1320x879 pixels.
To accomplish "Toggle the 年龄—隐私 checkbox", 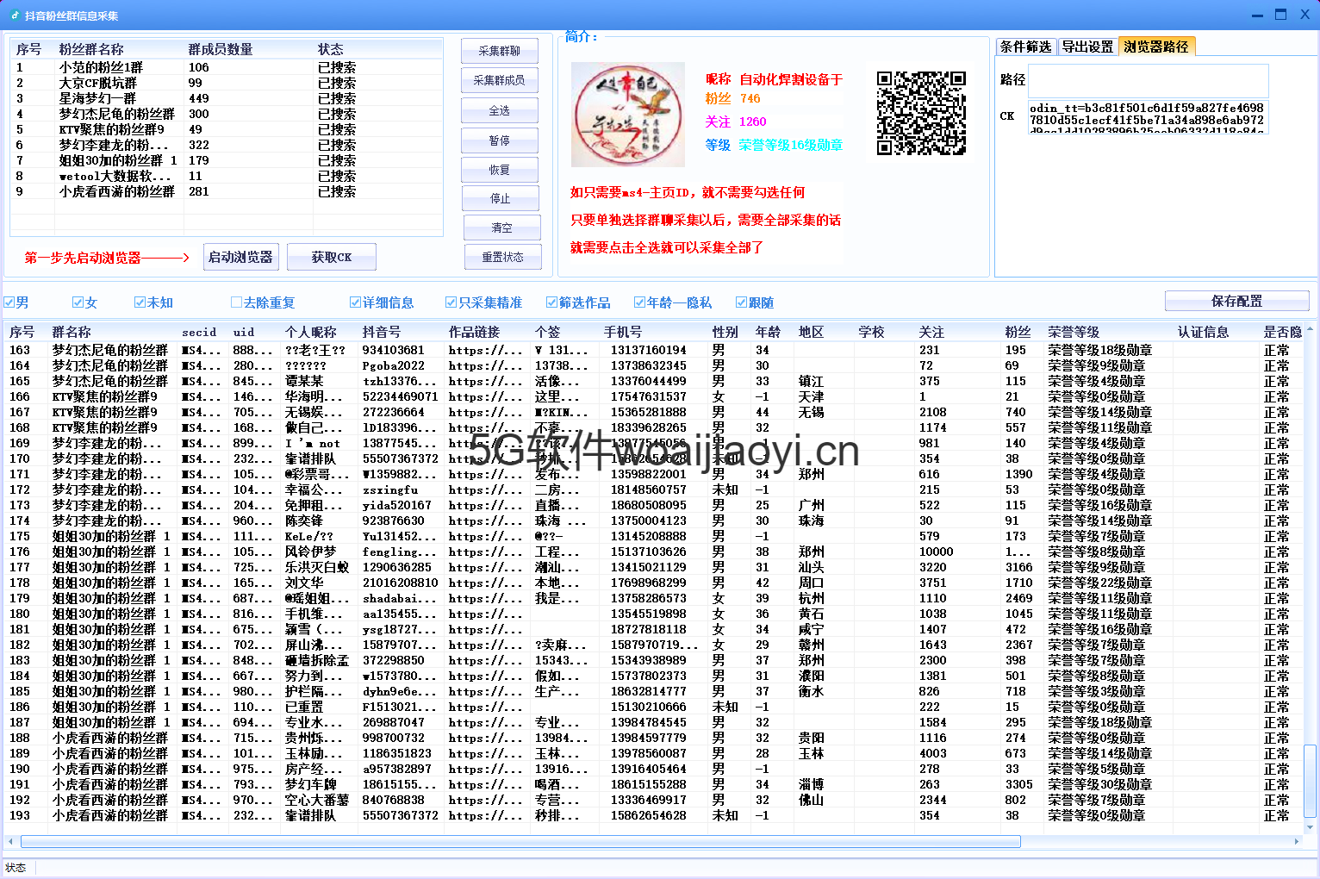I will click(x=673, y=302).
